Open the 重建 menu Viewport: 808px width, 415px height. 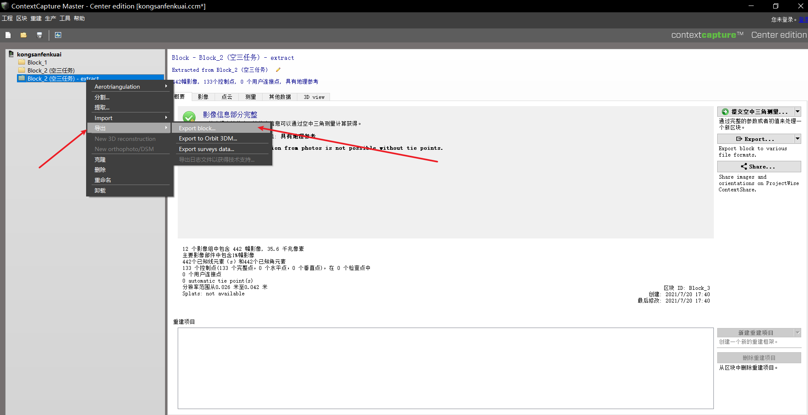pos(36,18)
